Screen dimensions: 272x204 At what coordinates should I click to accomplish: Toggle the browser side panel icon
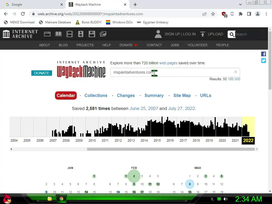tap(249, 14)
